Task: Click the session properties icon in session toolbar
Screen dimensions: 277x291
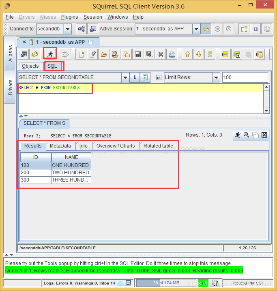Action: [24, 54]
